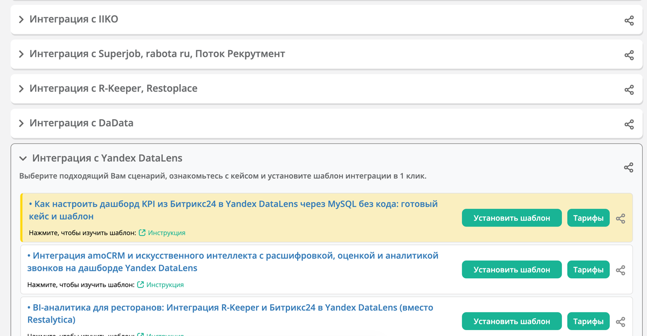
Task: Expand the R-Keeper, Restoplace chevron
Action: coord(22,89)
